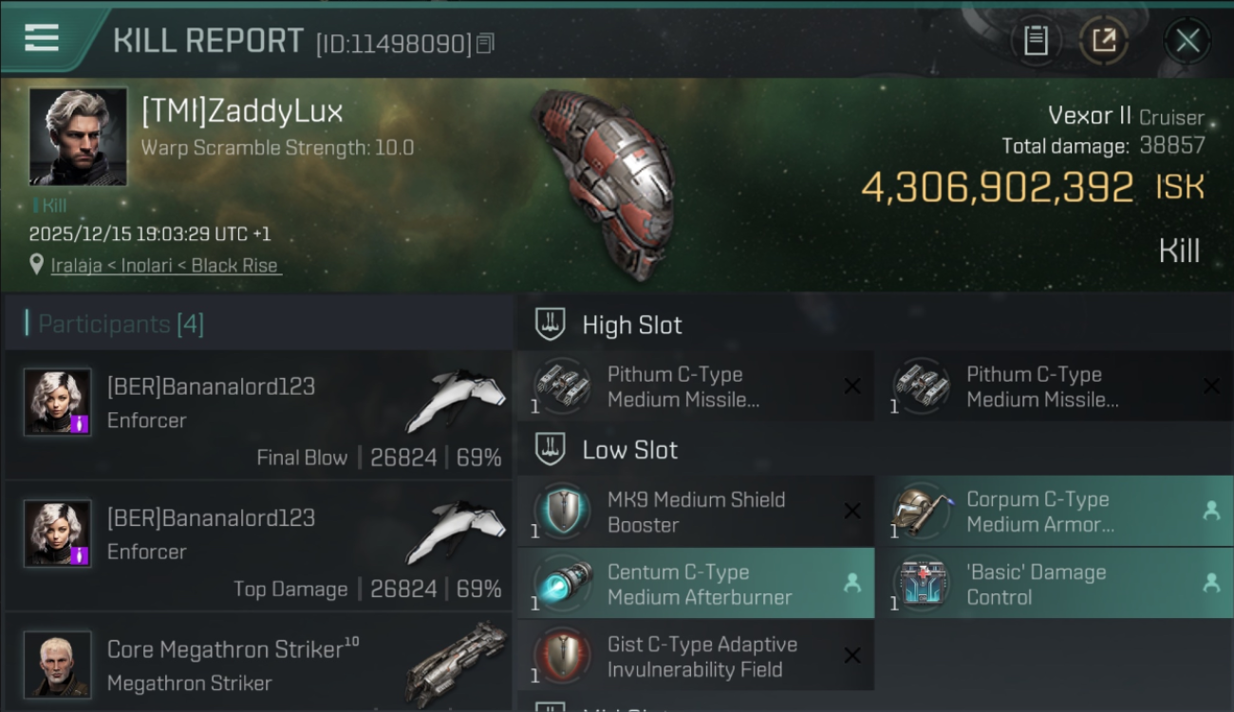Image resolution: width=1234 pixels, height=712 pixels.
Task: Close the kill report window
Action: pos(1187,41)
